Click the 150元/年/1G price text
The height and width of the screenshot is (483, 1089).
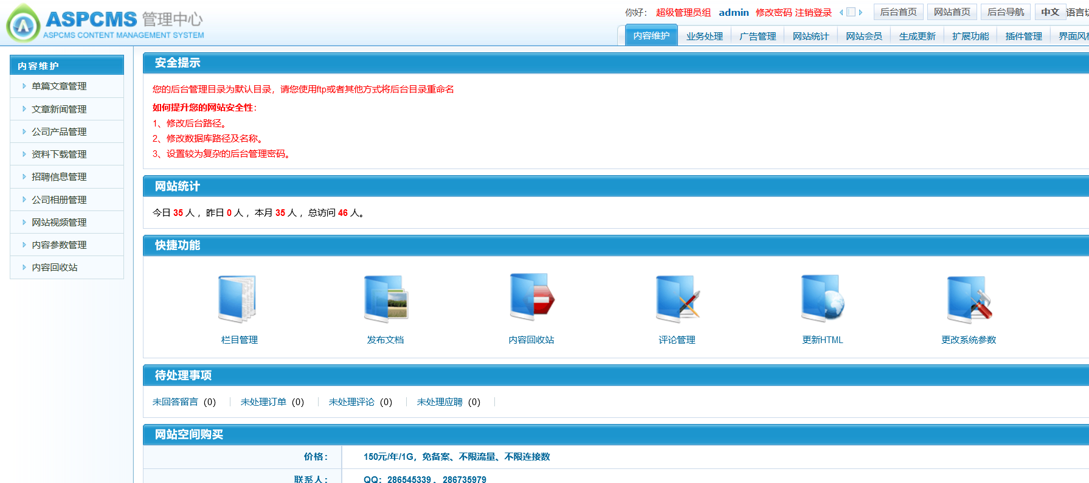point(457,457)
